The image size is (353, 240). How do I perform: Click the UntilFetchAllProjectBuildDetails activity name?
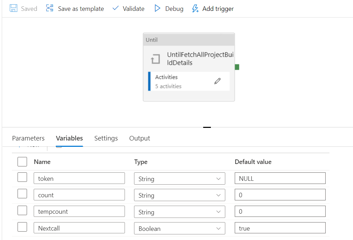(200, 59)
